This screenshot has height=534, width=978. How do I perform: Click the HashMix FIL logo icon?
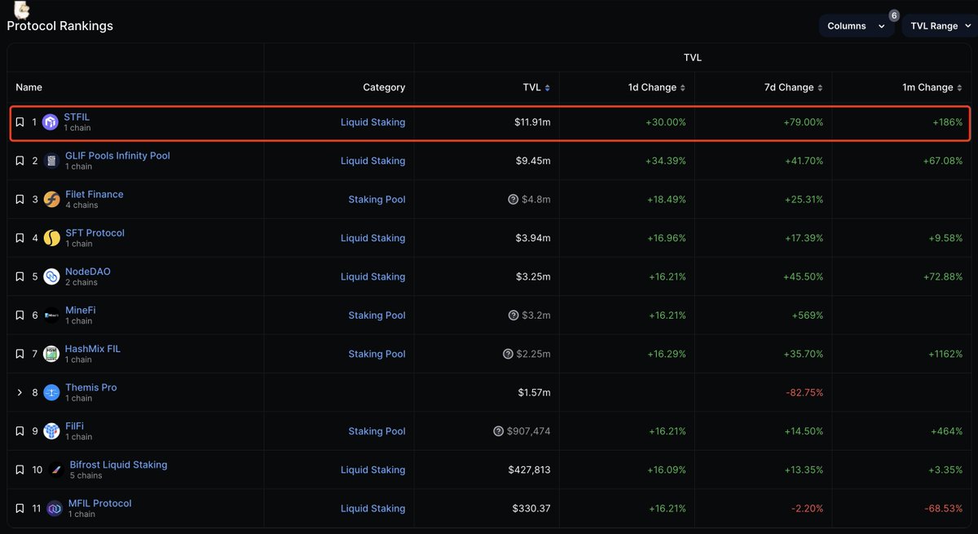coord(51,354)
